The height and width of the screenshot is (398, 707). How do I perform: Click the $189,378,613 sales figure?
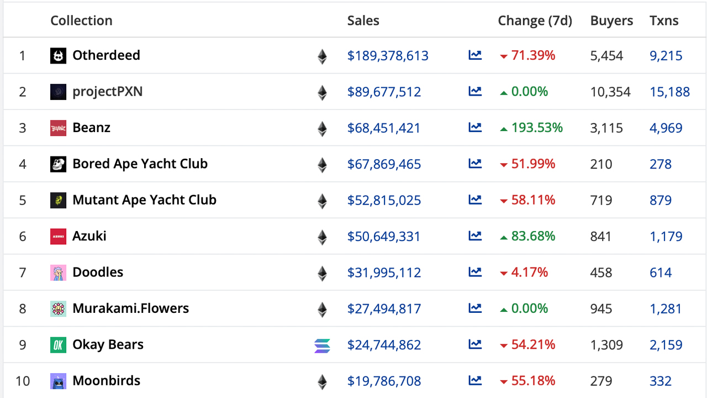point(388,56)
